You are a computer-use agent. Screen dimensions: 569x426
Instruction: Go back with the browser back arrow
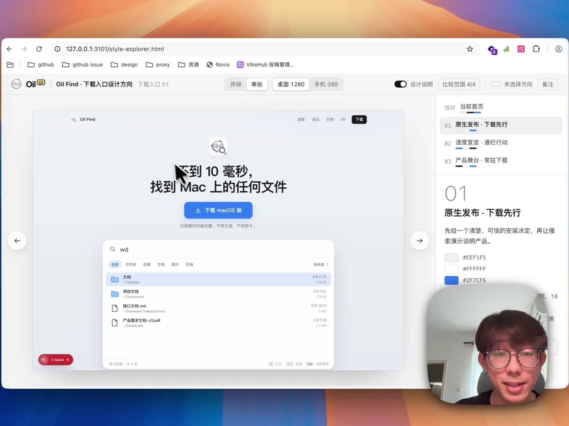tap(10, 49)
